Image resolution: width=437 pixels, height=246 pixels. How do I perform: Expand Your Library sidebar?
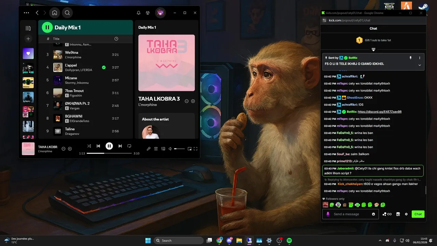click(28, 28)
